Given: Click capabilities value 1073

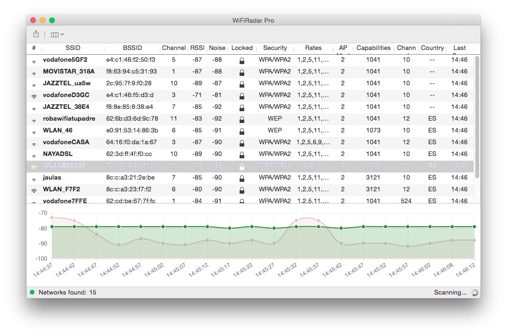Looking at the screenshot, I should pyautogui.click(x=373, y=130).
